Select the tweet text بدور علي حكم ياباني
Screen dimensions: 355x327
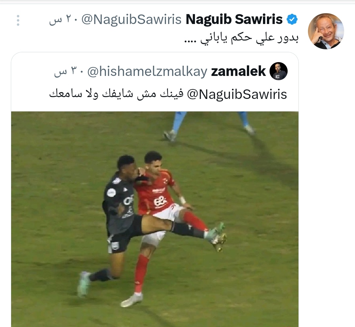[x=242, y=38]
